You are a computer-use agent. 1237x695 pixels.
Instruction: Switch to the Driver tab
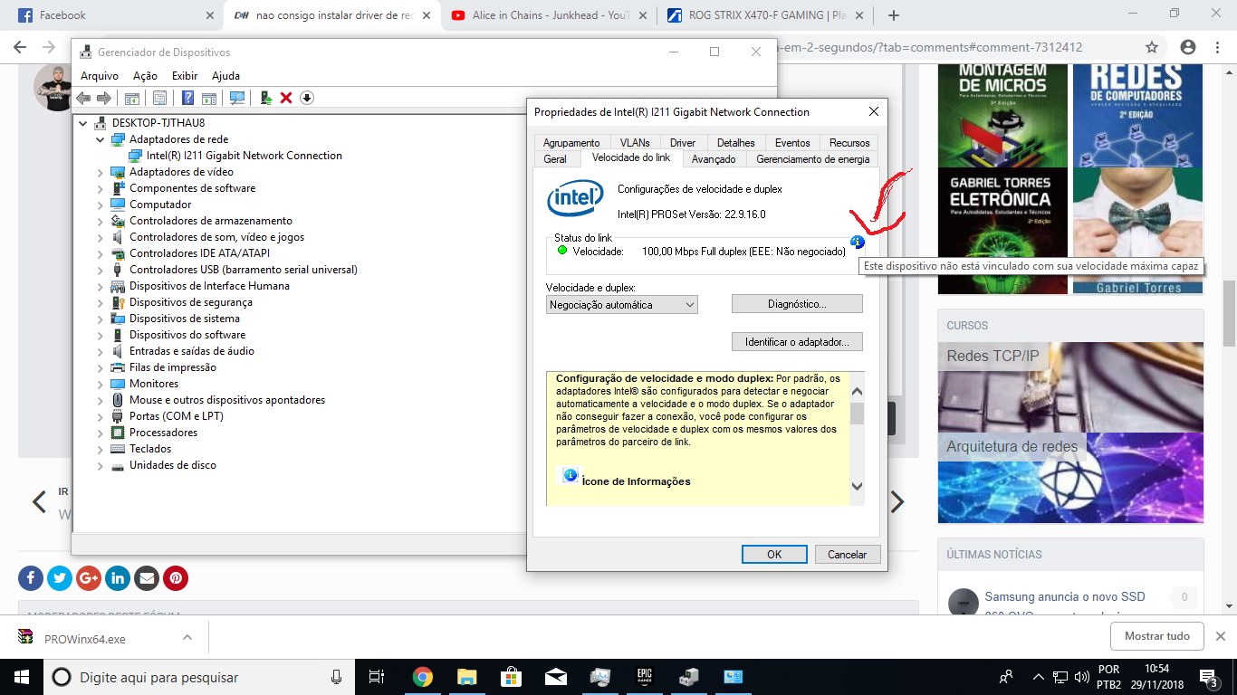[683, 143]
